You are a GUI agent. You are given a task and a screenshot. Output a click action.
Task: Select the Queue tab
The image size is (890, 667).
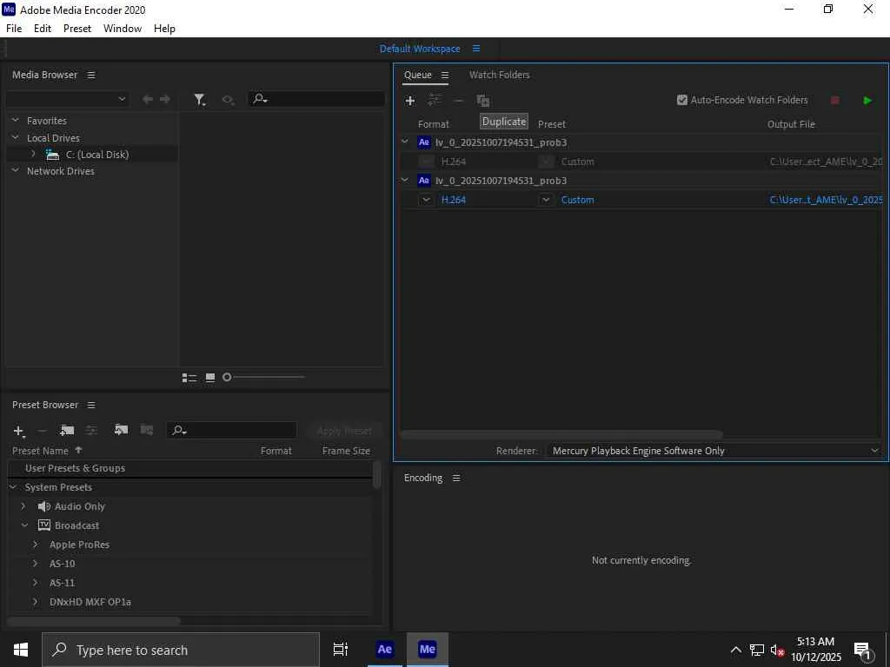click(418, 75)
